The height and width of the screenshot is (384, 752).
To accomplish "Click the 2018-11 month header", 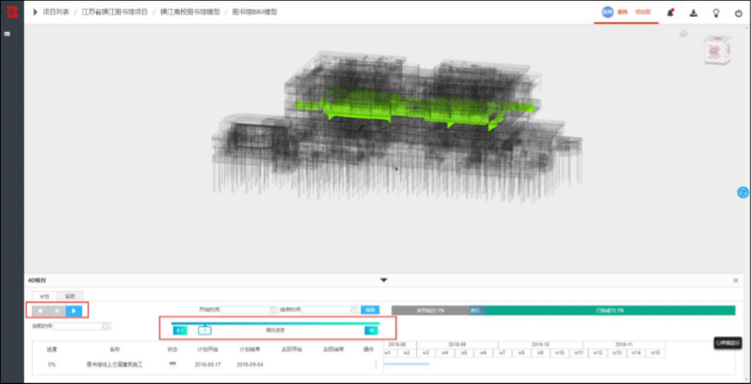I will [x=624, y=345].
